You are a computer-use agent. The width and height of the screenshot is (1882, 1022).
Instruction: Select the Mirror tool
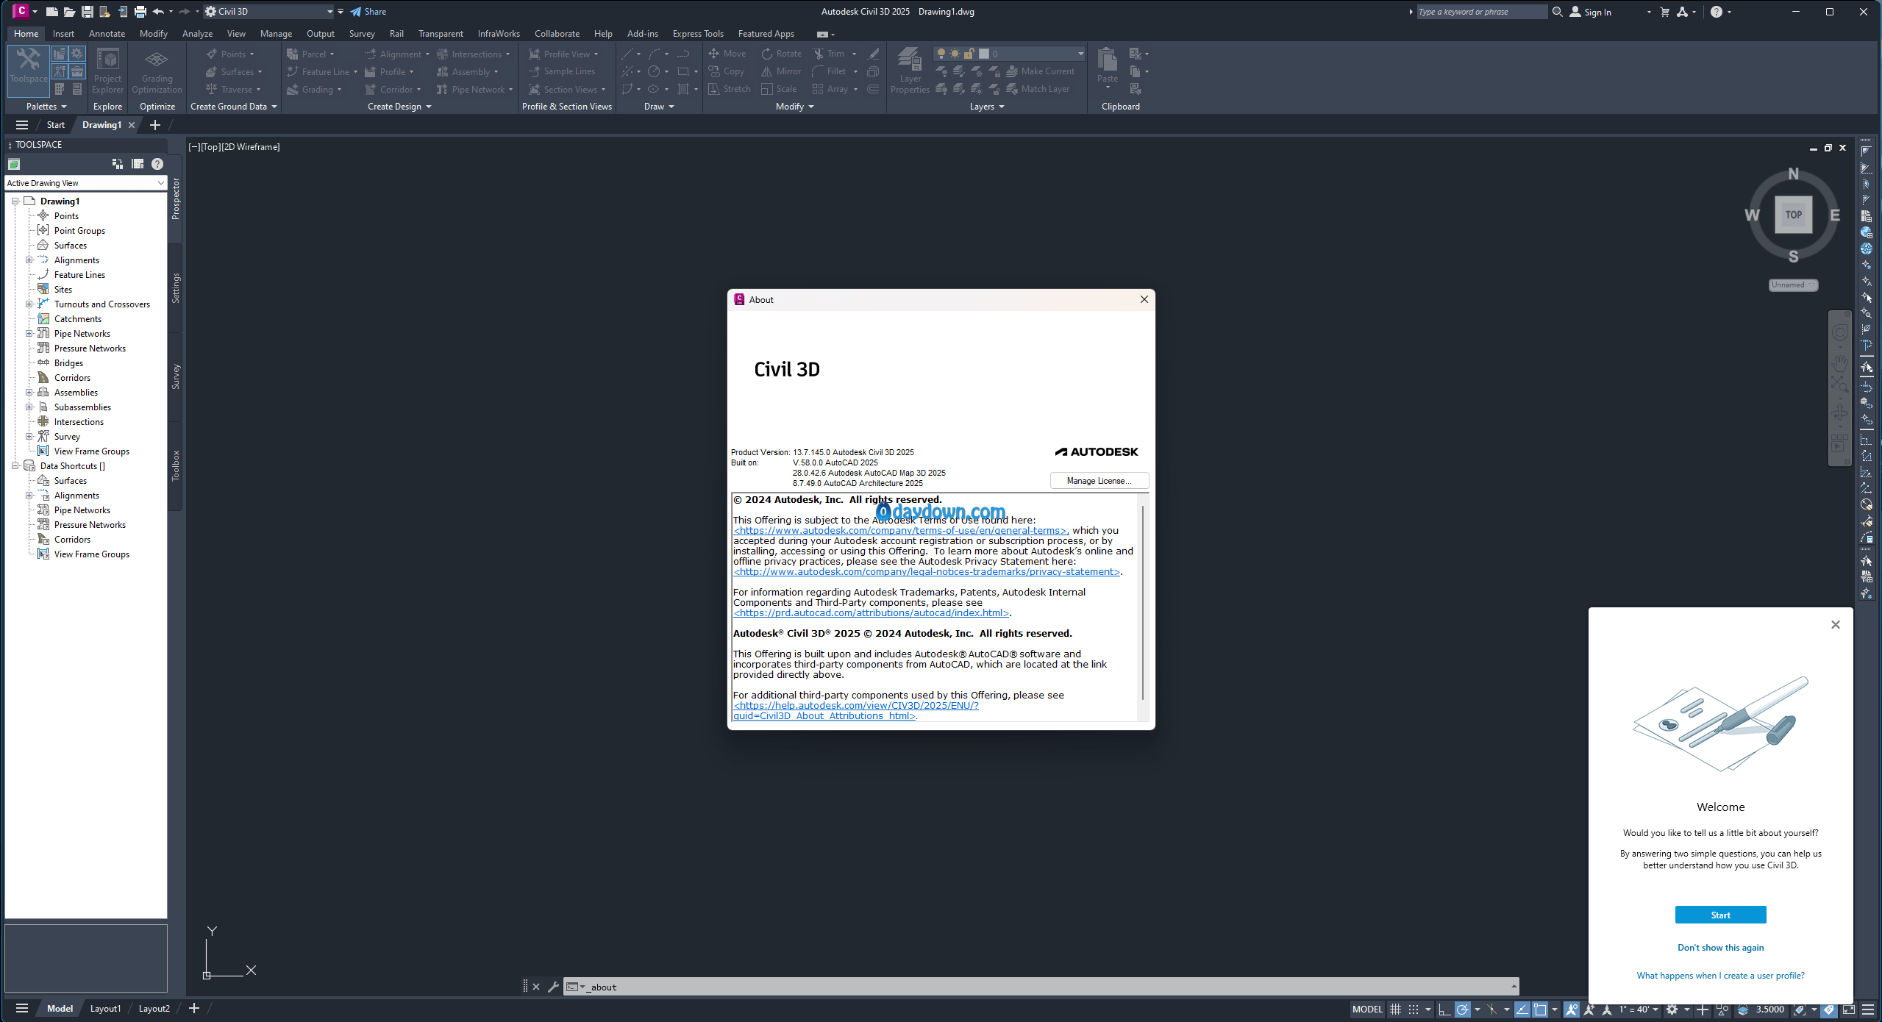coord(781,71)
